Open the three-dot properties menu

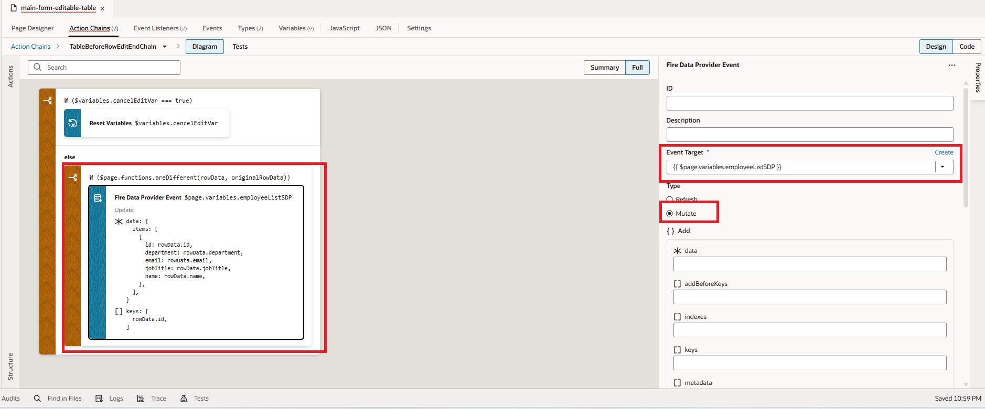(x=951, y=65)
